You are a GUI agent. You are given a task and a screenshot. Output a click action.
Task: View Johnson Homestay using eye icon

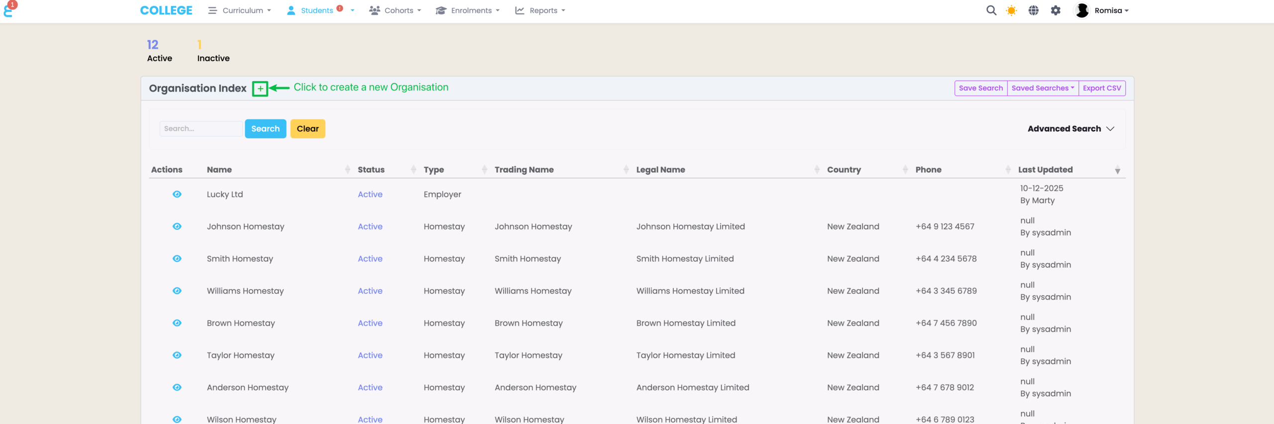pos(177,226)
